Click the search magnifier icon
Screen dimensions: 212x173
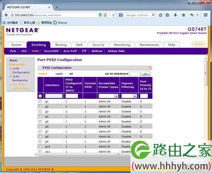[x=153, y=15]
